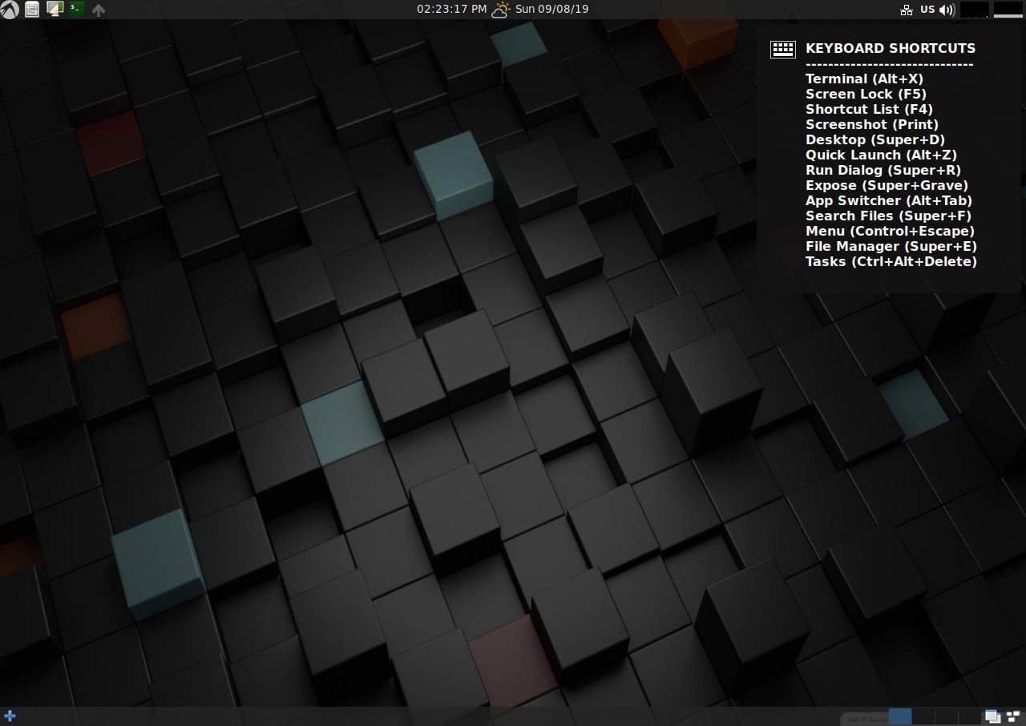
Task: Click the "Menu (Control+Escape)" line
Action: click(x=890, y=231)
